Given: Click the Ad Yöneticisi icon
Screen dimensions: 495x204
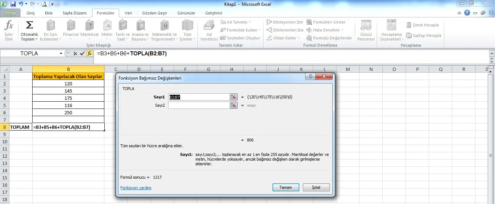Looking at the screenshot, I should pyautogui.click(x=209, y=26).
